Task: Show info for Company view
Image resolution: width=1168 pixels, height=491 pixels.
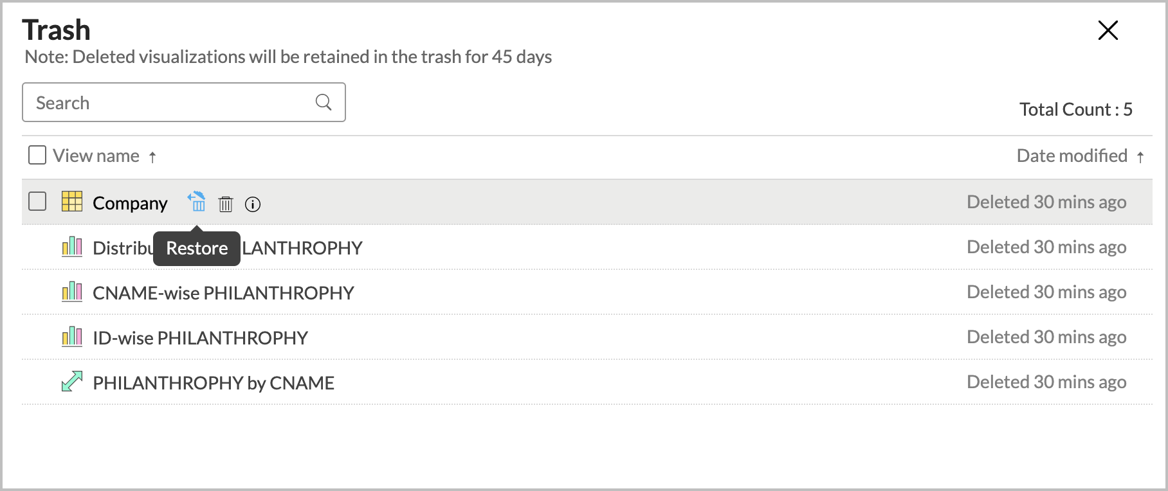Action: (253, 204)
